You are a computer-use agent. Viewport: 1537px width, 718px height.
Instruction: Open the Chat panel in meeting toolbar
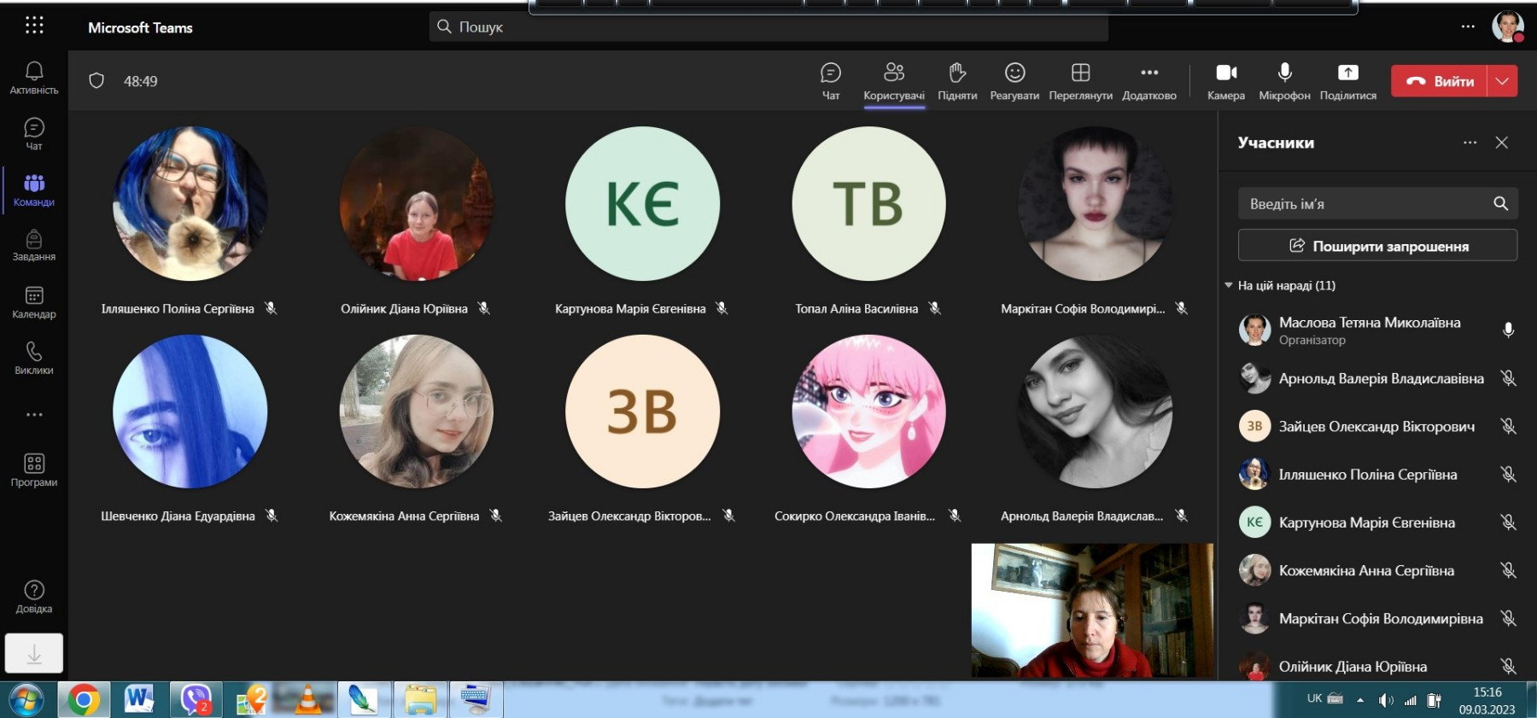tap(830, 80)
